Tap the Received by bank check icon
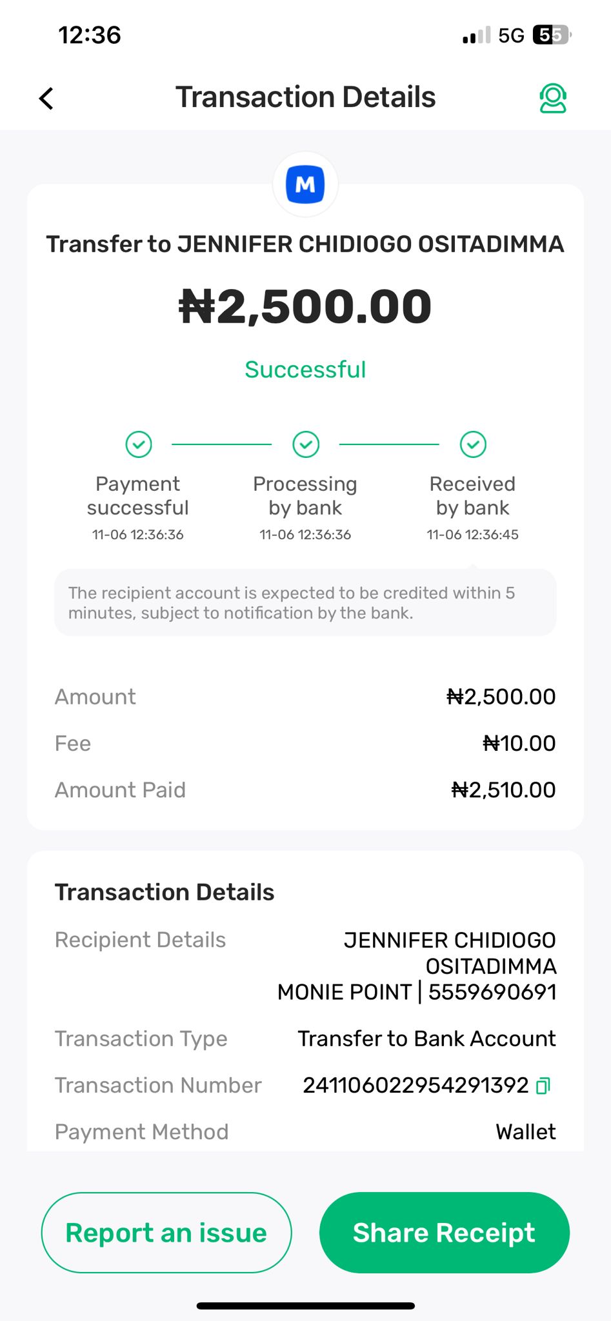Viewport: 611px width, 1321px height. click(473, 444)
